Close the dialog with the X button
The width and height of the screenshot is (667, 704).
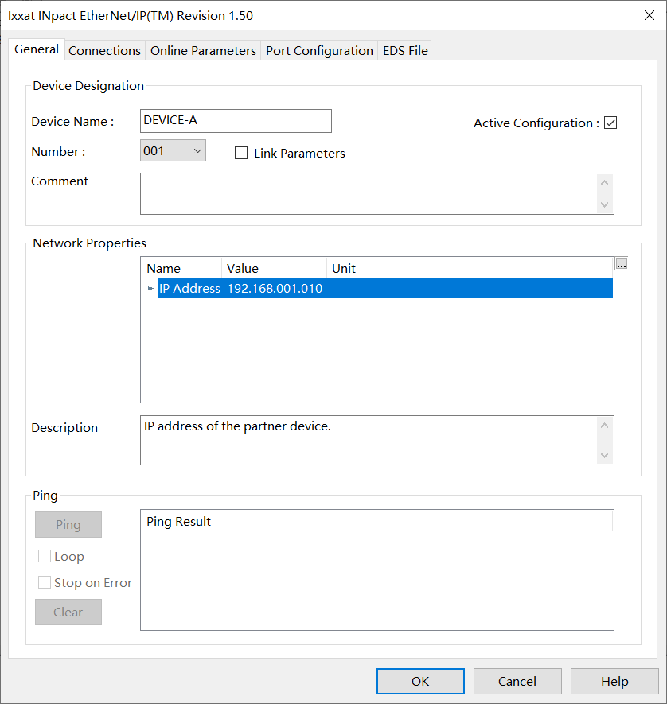649,15
